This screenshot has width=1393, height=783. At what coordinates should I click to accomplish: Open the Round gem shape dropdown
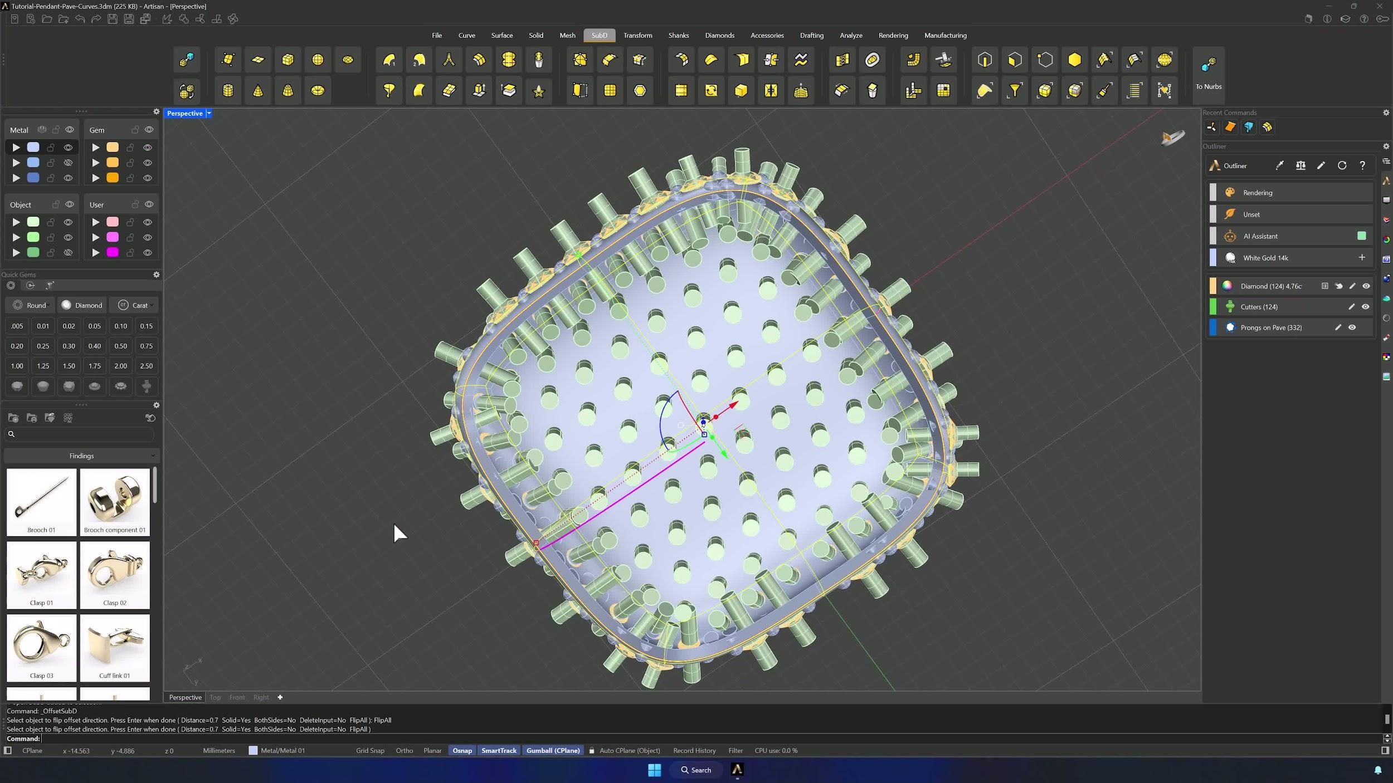point(32,305)
